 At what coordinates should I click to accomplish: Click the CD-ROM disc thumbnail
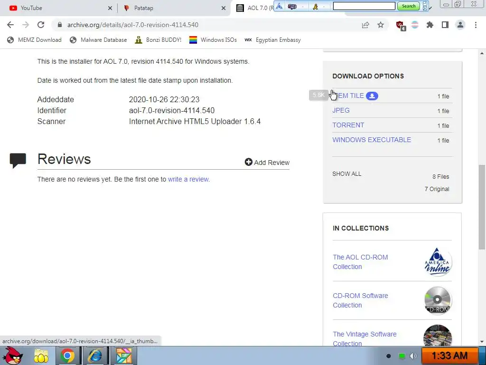[438, 300]
